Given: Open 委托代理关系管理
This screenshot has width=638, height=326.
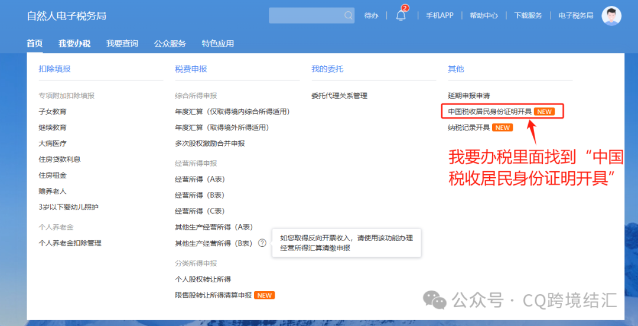Looking at the screenshot, I should point(339,96).
